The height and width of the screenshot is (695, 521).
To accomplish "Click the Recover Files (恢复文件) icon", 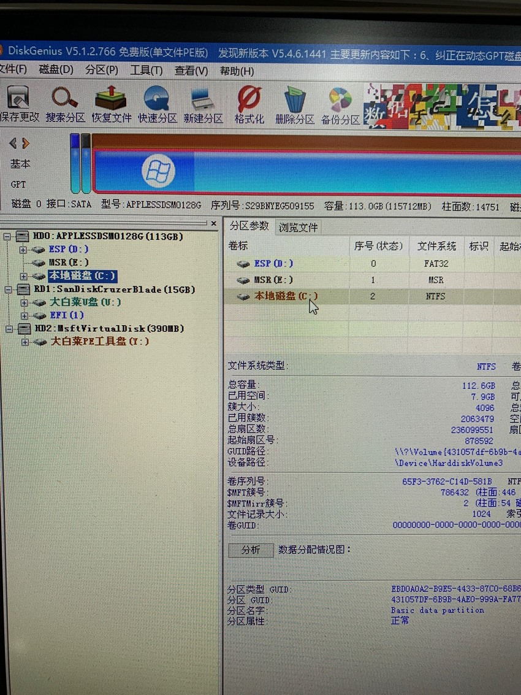I will click(111, 97).
